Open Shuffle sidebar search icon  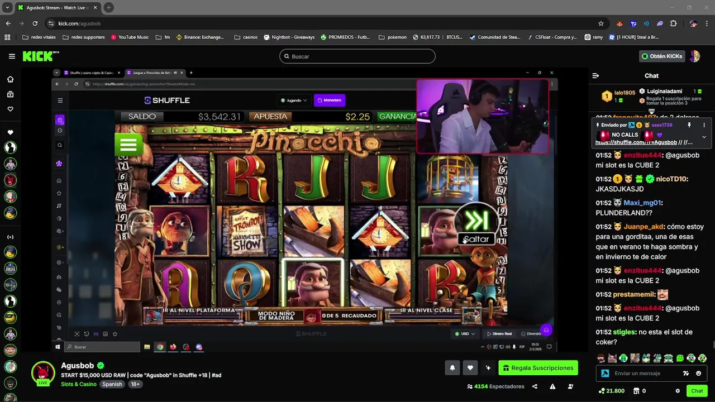click(59, 145)
